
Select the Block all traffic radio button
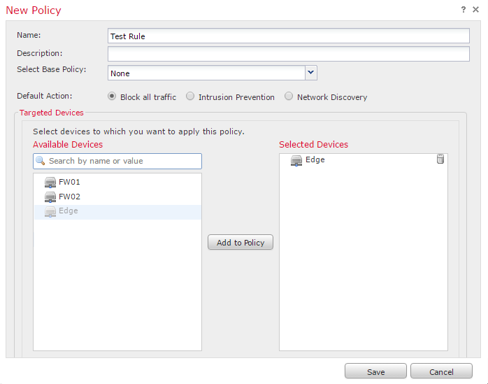pyautogui.click(x=112, y=96)
